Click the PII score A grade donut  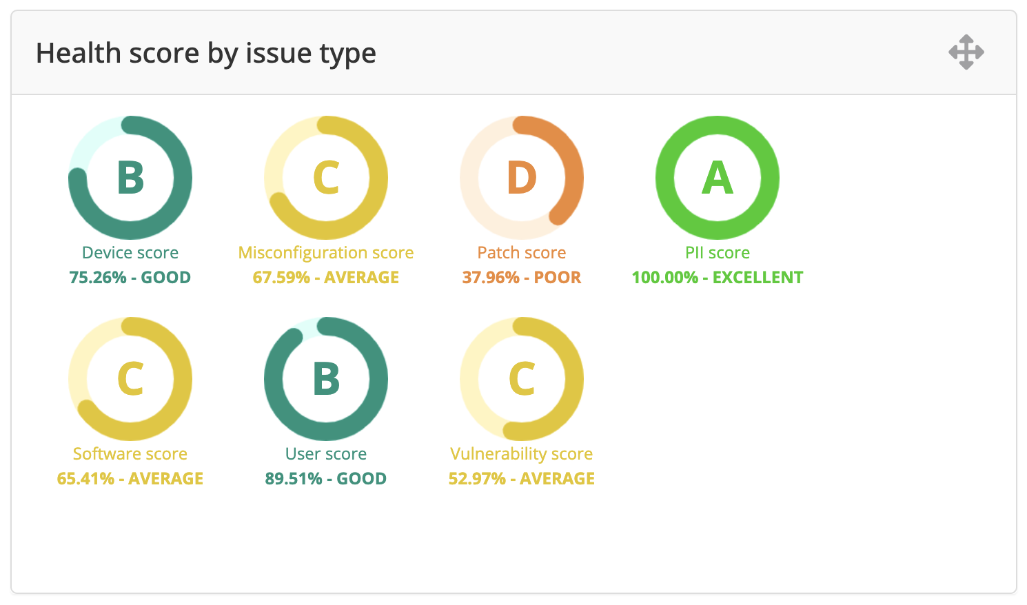[x=718, y=178]
